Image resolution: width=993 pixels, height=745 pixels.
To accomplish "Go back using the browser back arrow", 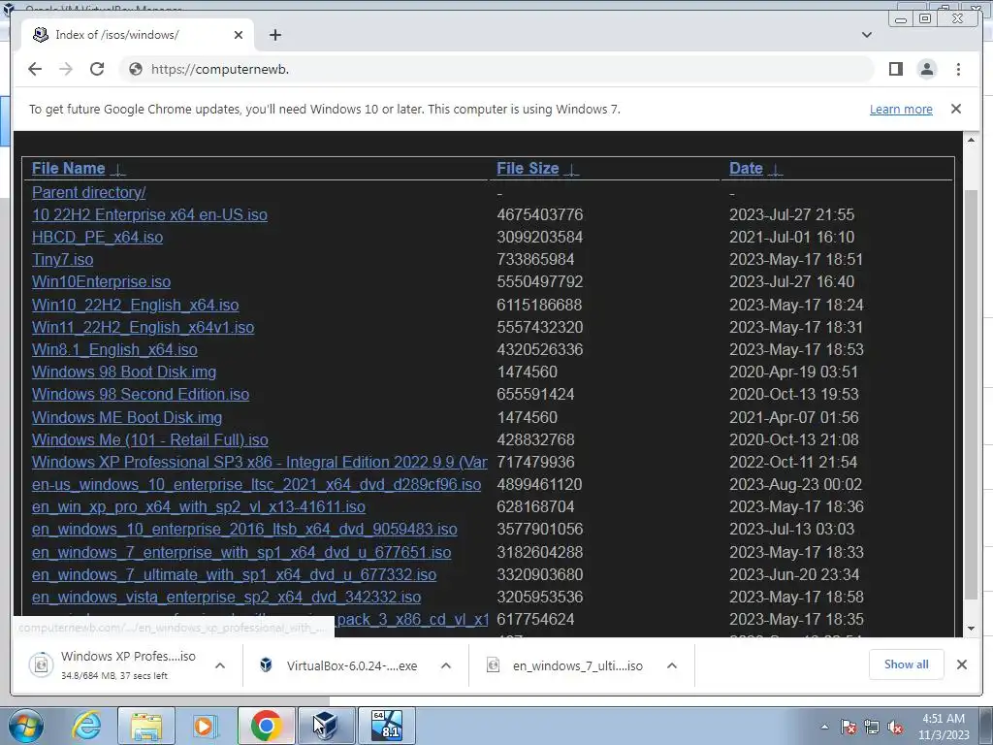I will [x=35, y=69].
